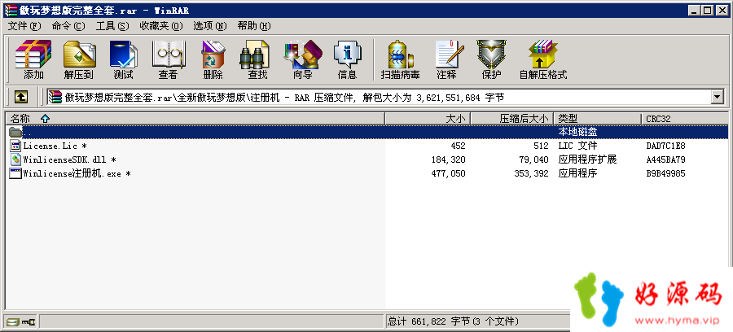Open the 帮助(H) menu
The image size is (733, 332).
pyautogui.click(x=254, y=26)
